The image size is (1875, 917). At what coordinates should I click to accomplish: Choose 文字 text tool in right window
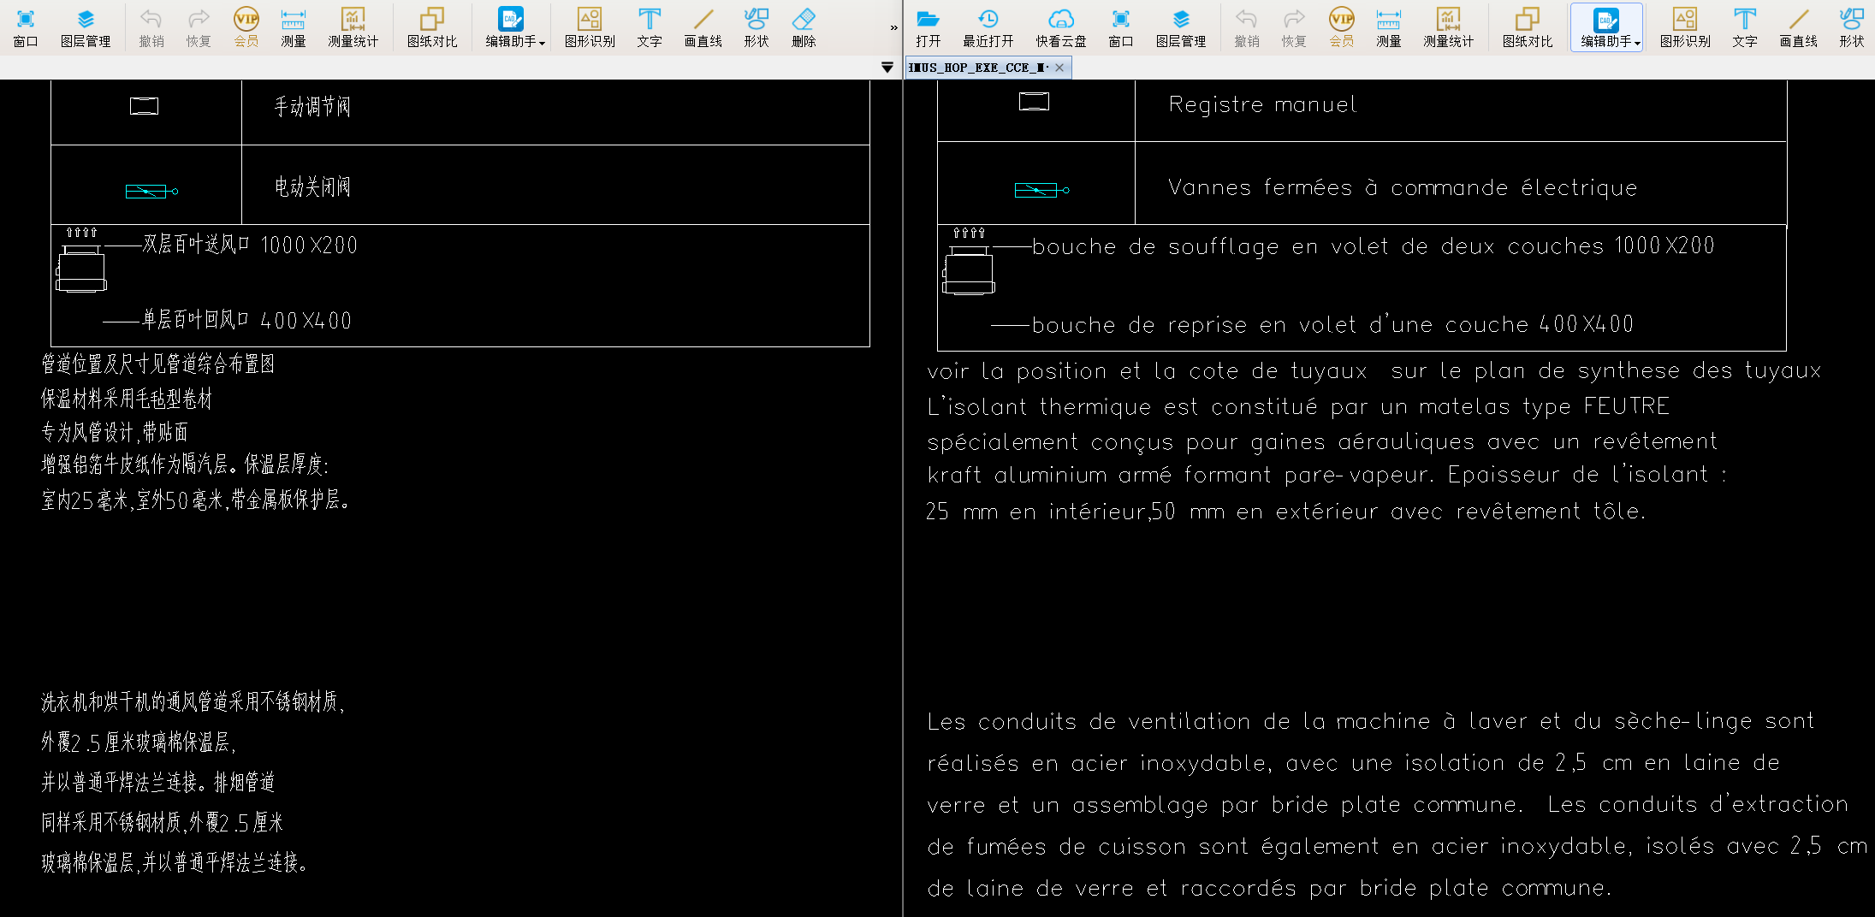pyautogui.click(x=1745, y=27)
